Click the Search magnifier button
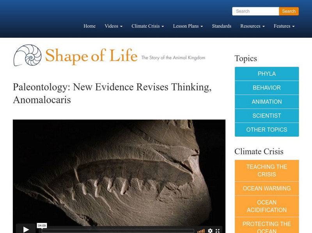Image resolution: width=312 pixels, height=233 pixels. point(289,11)
